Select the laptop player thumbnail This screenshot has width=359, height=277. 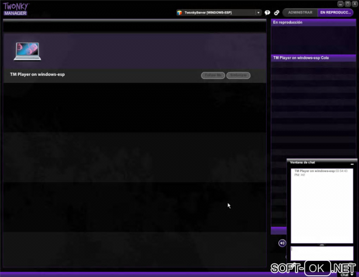pos(27,51)
